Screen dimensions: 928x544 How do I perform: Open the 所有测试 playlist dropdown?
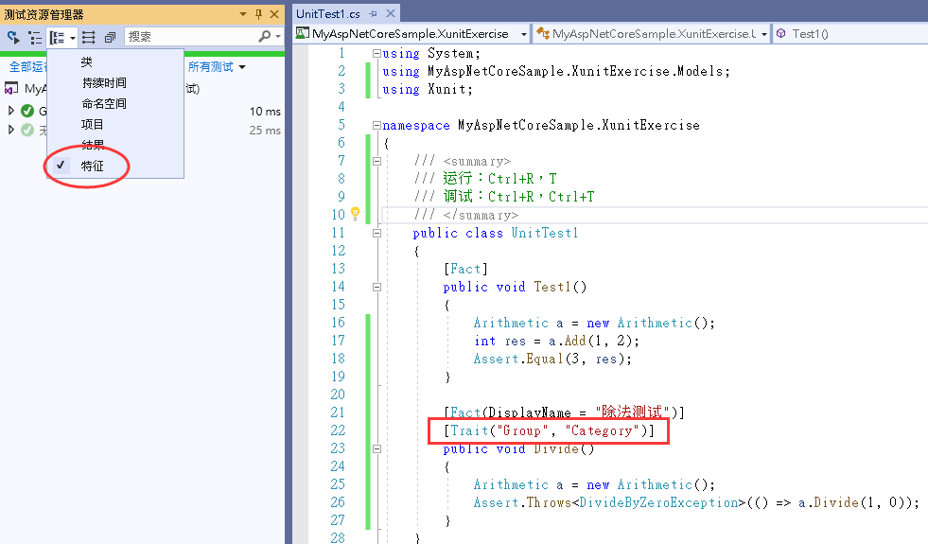[217, 67]
